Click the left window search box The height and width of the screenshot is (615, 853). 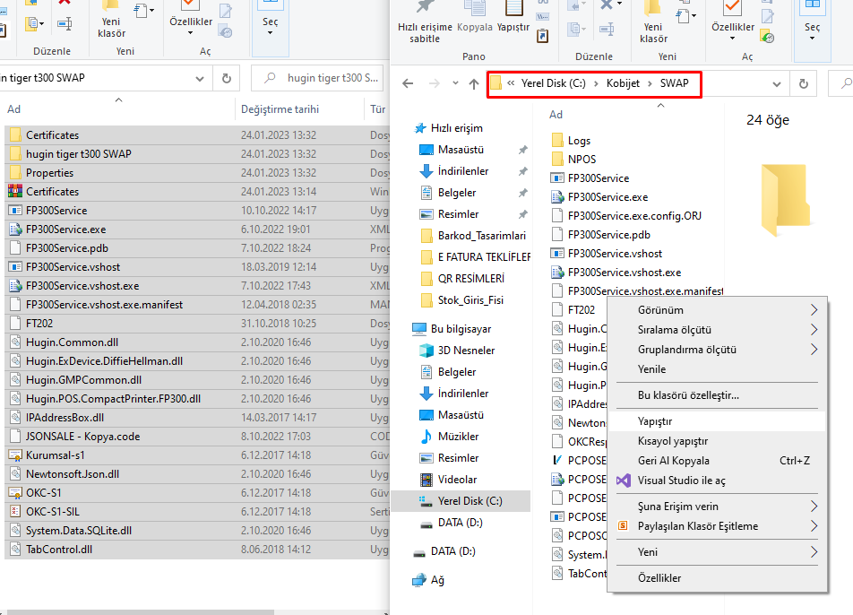tap(317, 78)
